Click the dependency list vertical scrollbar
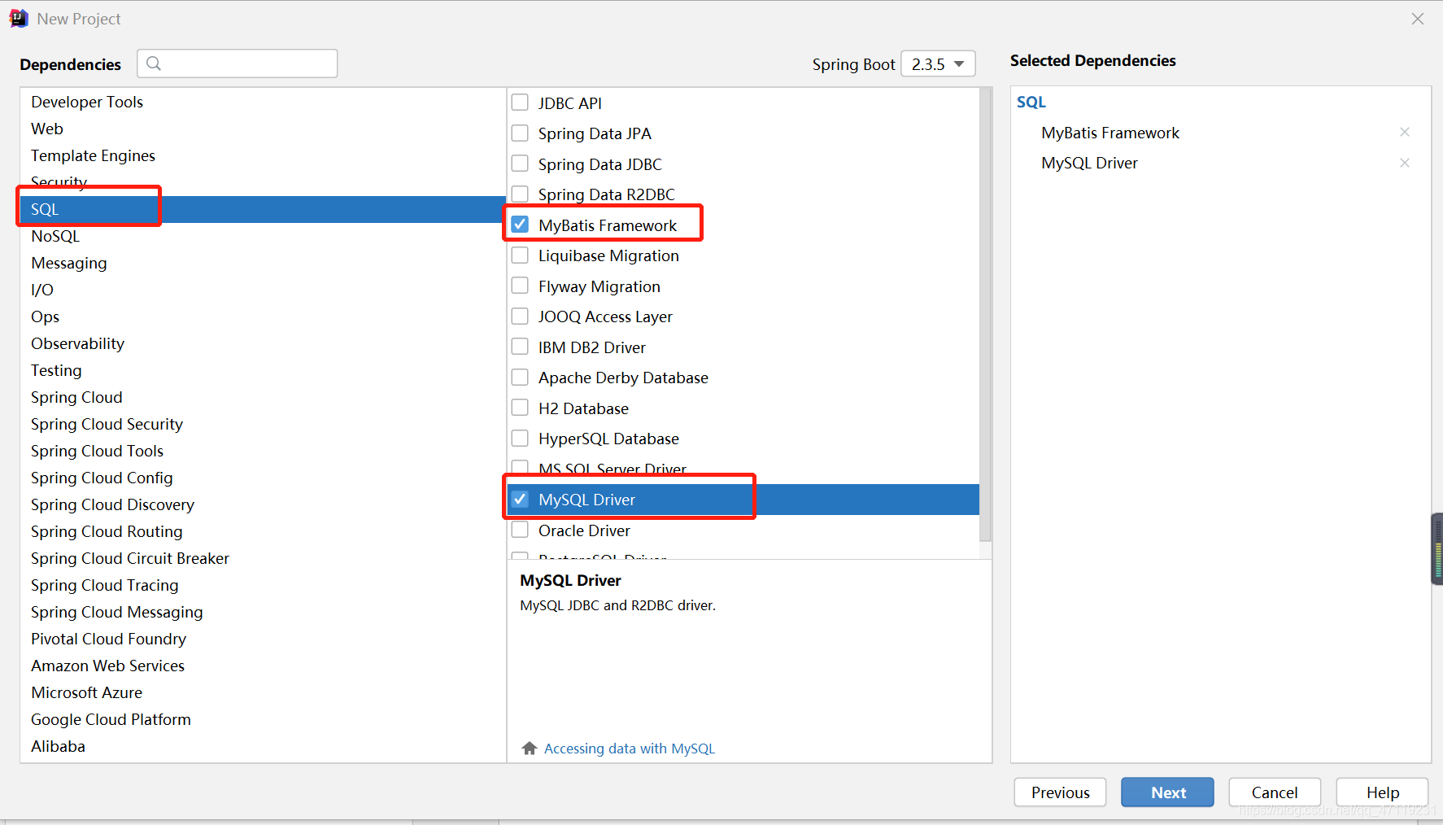Image resolution: width=1443 pixels, height=825 pixels. pyautogui.click(x=985, y=314)
